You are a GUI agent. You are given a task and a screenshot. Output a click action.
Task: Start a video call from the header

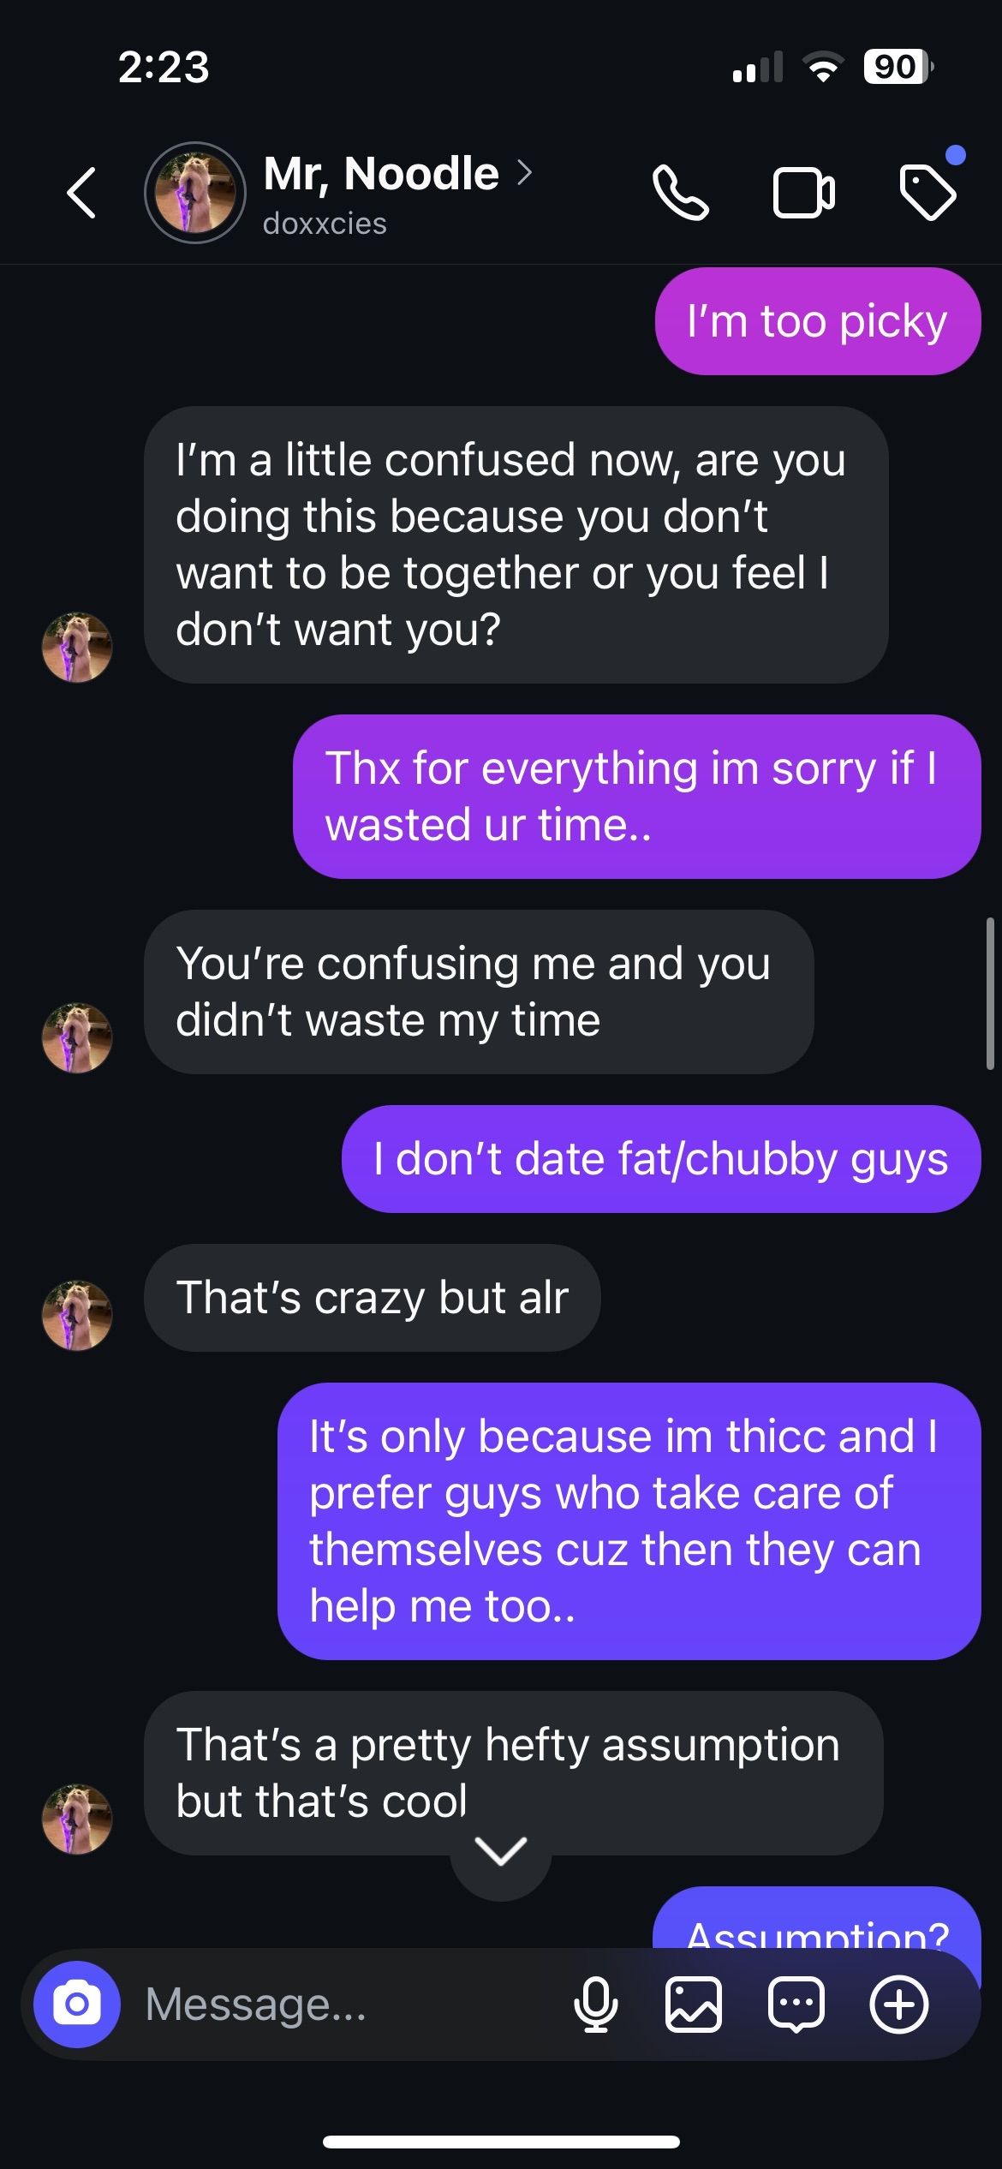pos(803,193)
